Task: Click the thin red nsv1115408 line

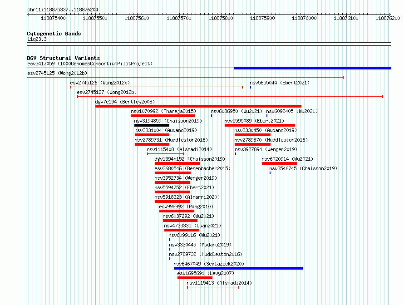Action: pos(165,154)
